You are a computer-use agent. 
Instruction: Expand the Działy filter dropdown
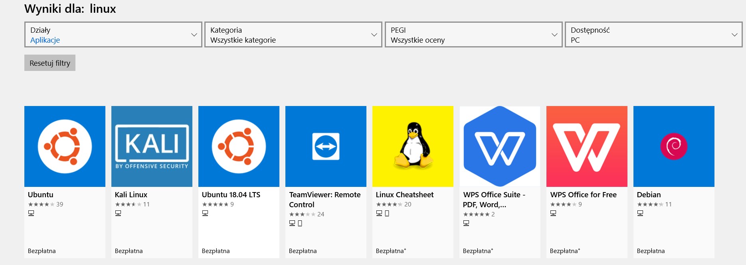[113, 35]
